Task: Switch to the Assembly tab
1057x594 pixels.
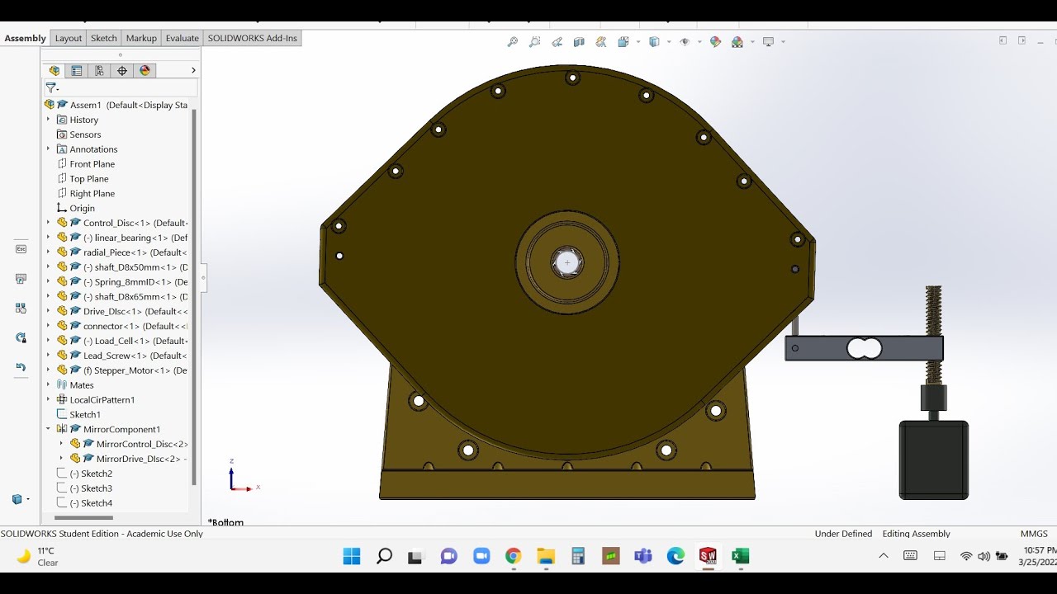Action: 26,38
